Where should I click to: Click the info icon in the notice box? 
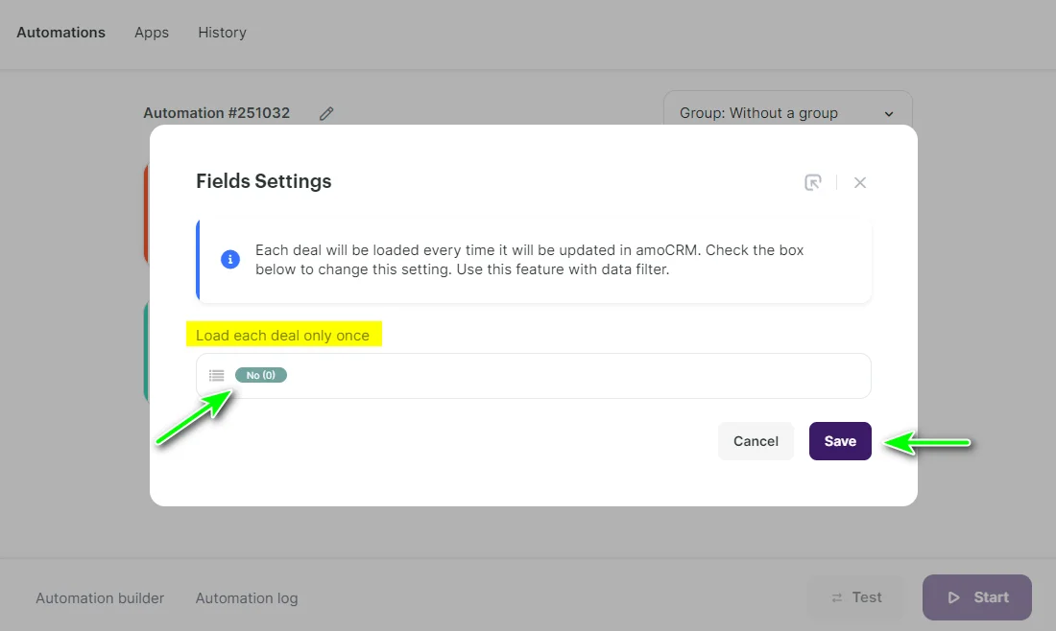[229, 259]
